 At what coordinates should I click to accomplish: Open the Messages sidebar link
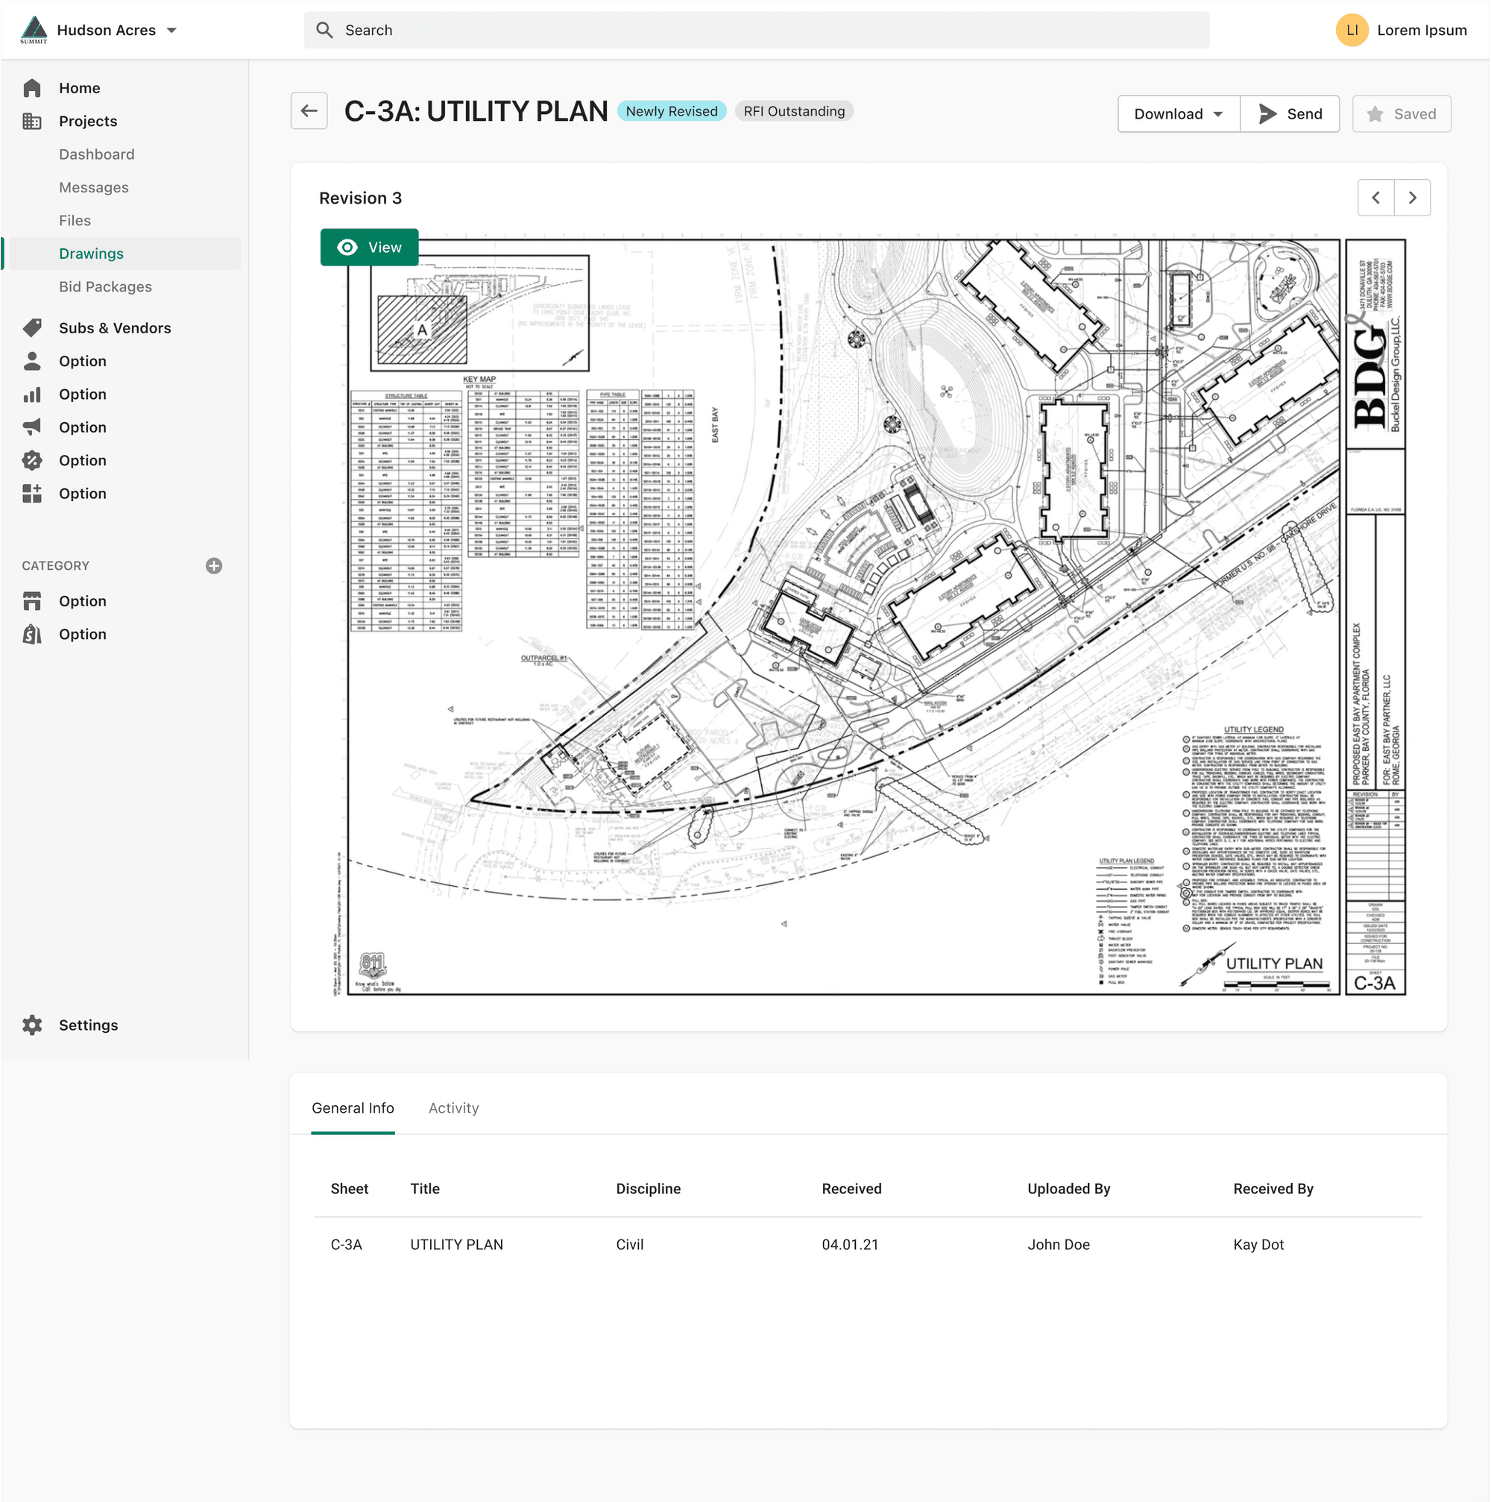pyautogui.click(x=93, y=187)
